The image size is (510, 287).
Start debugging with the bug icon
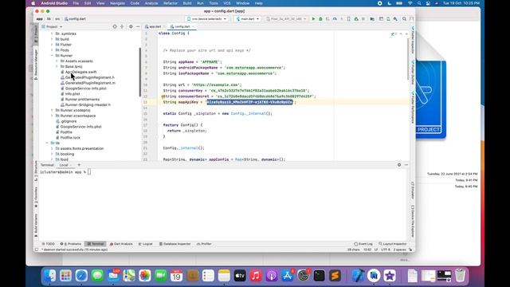[320, 19]
